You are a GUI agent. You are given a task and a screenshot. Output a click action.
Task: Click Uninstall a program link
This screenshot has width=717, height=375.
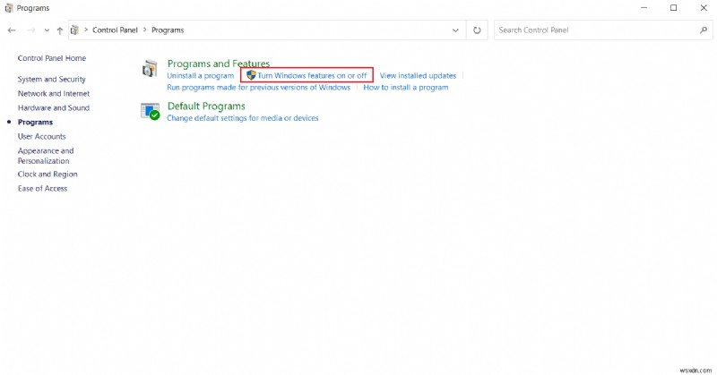200,76
